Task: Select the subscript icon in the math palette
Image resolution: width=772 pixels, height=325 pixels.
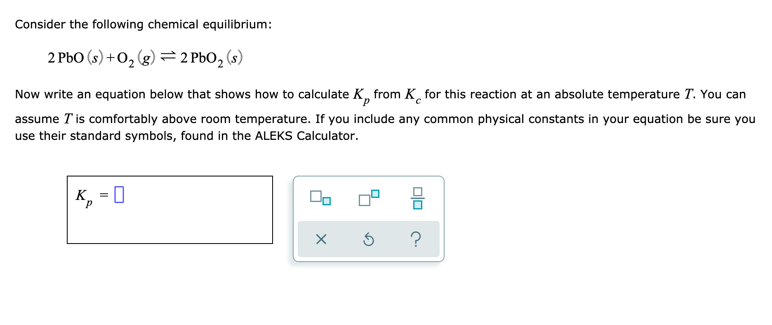Action: point(320,197)
